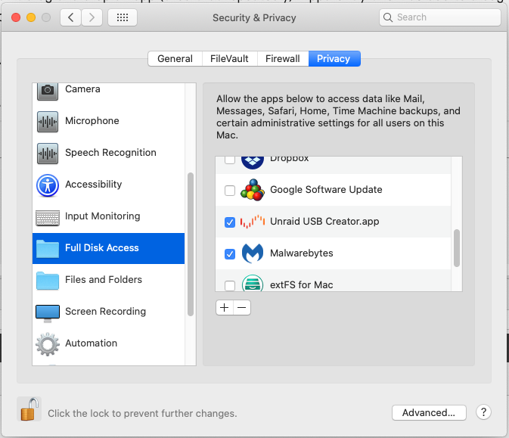This screenshot has height=438, width=509.
Task: Go back with the left arrow button
Action: coord(70,17)
